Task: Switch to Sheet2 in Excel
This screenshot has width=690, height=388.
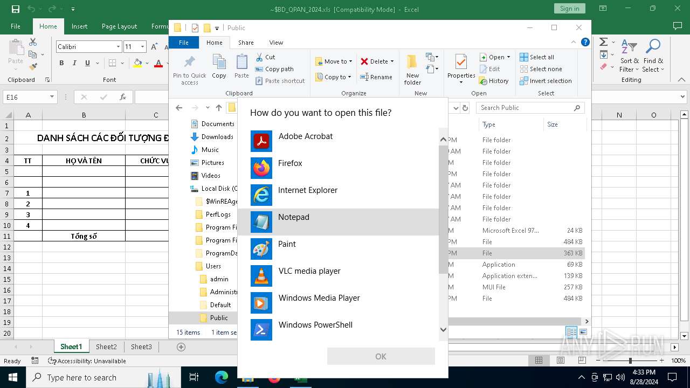Action: (106, 347)
